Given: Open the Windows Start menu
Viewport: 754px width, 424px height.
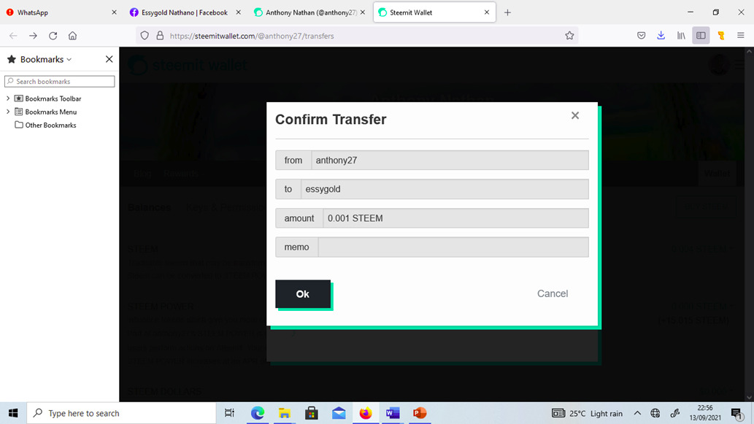Looking at the screenshot, I should click(x=13, y=413).
